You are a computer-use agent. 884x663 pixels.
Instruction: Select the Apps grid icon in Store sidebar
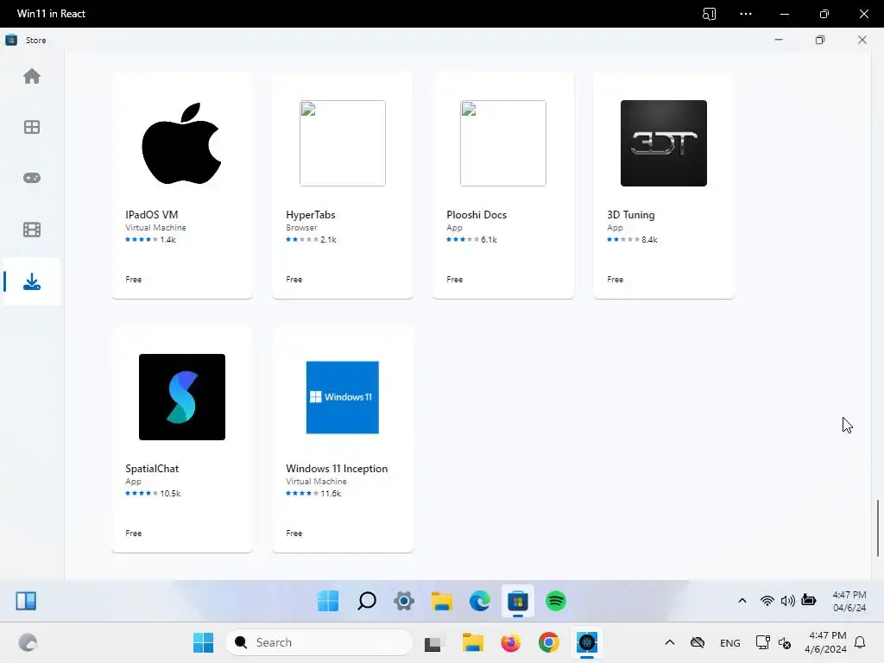point(32,127)
